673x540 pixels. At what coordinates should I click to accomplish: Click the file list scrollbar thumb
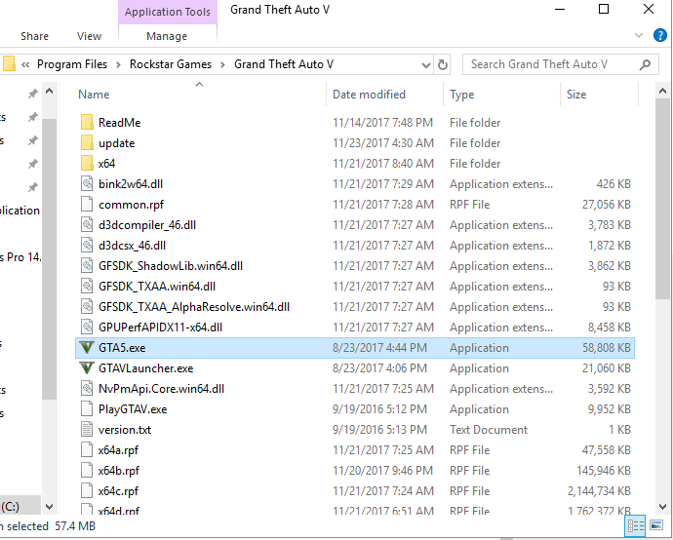pos(662,199)
